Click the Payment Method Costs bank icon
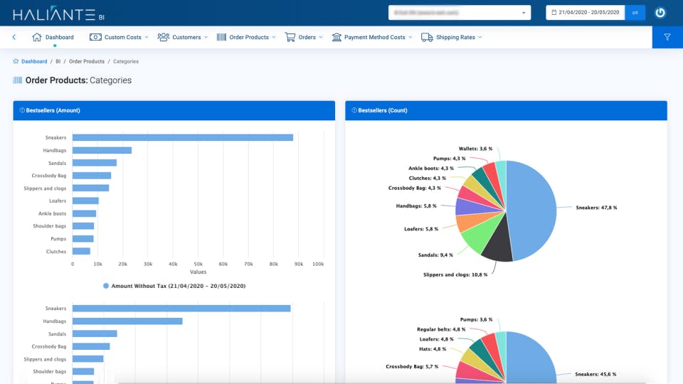This screenshot has height=384, width=683. pyautogui.click(x=337, y=37)
